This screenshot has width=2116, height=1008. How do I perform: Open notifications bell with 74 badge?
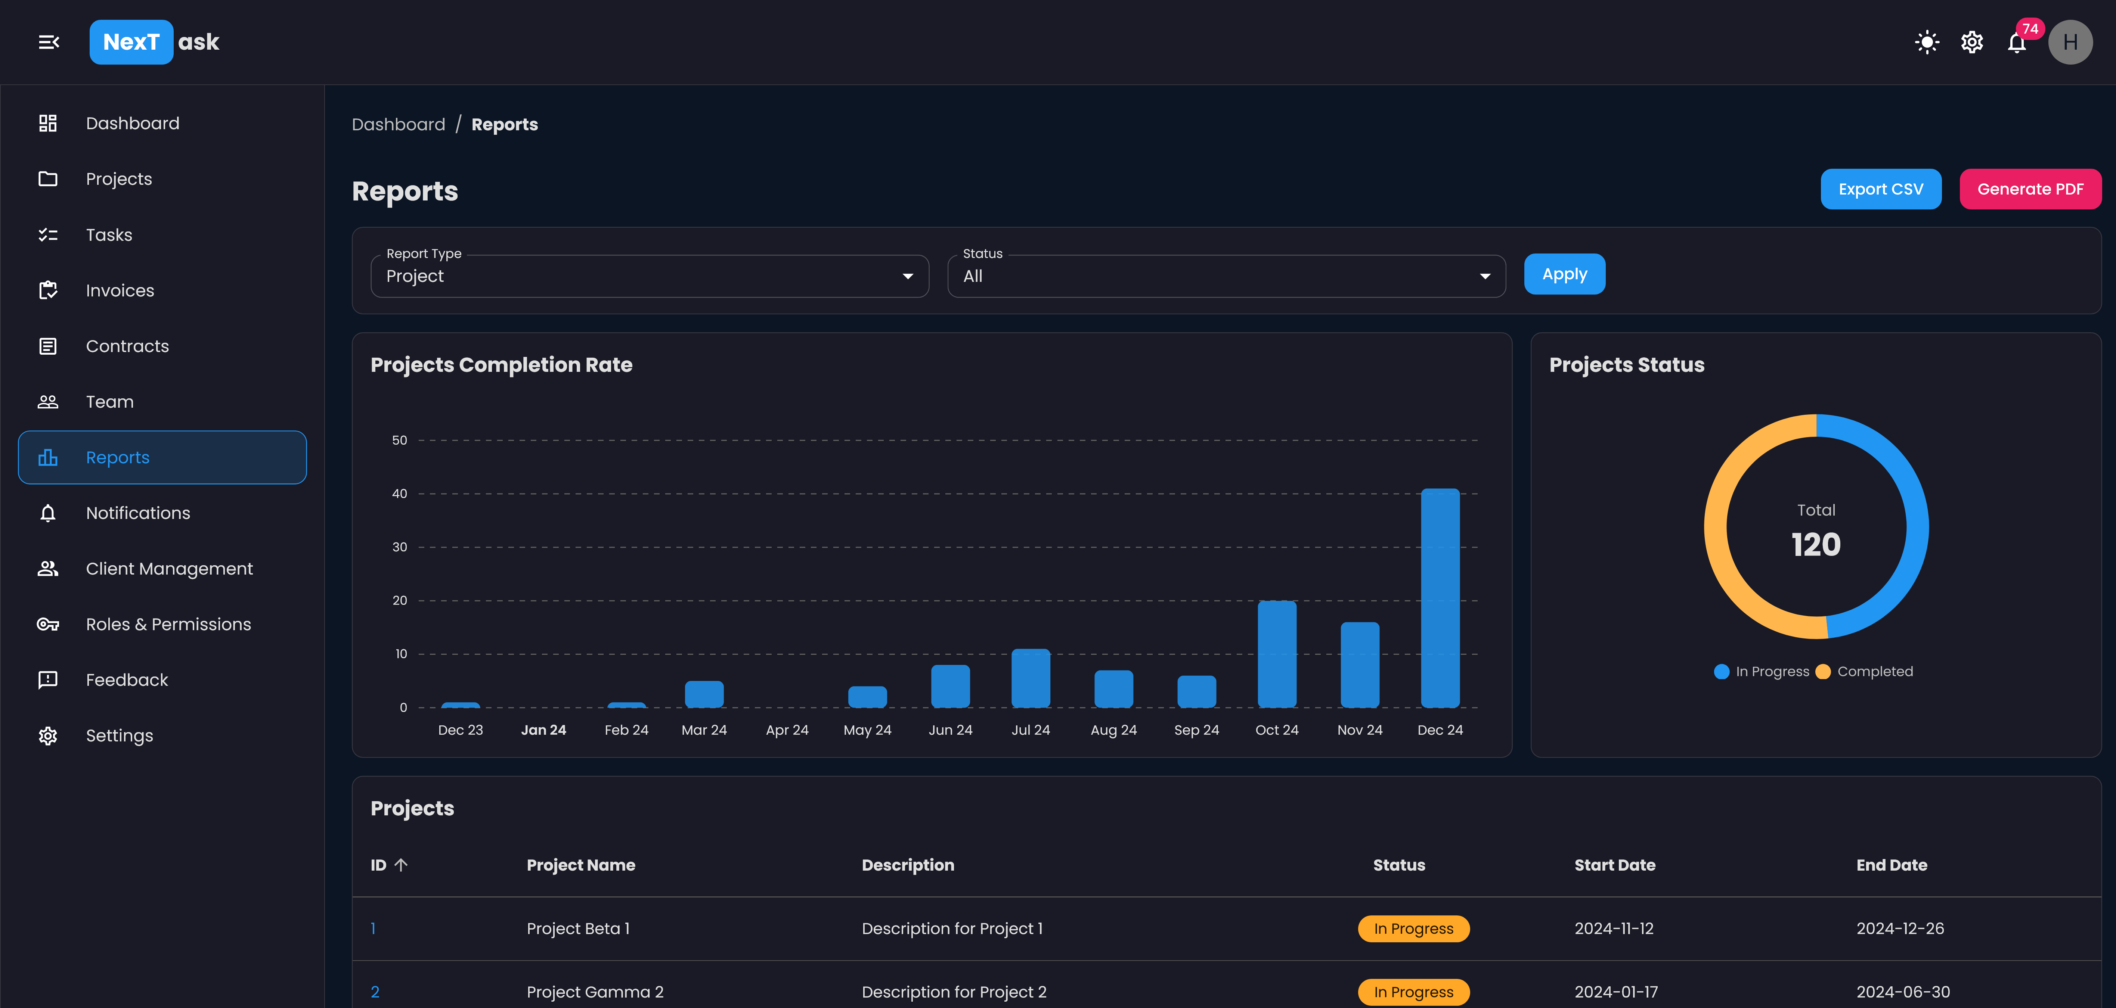[x=2017, y=43]
